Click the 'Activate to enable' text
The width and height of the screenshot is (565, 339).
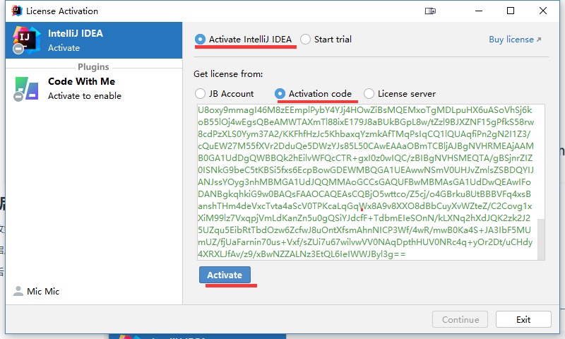click(x=85, y=96)
